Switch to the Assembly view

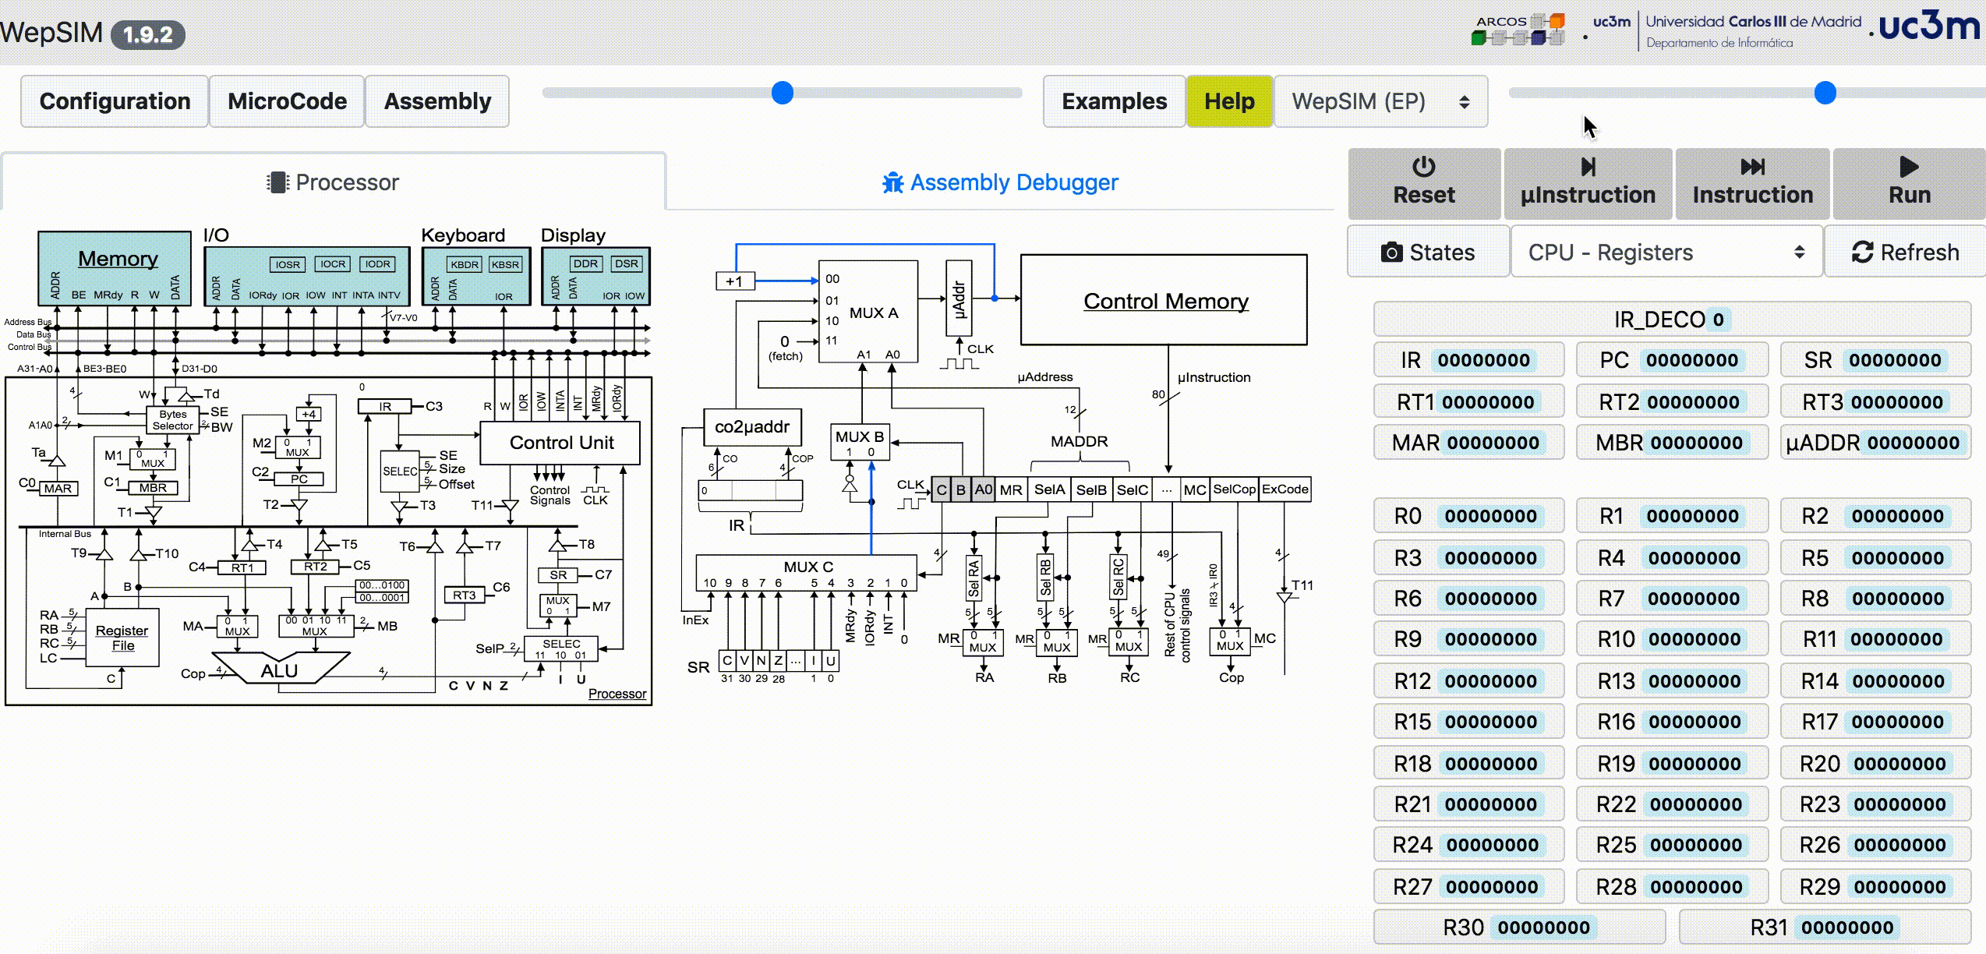tap(437, 101)
